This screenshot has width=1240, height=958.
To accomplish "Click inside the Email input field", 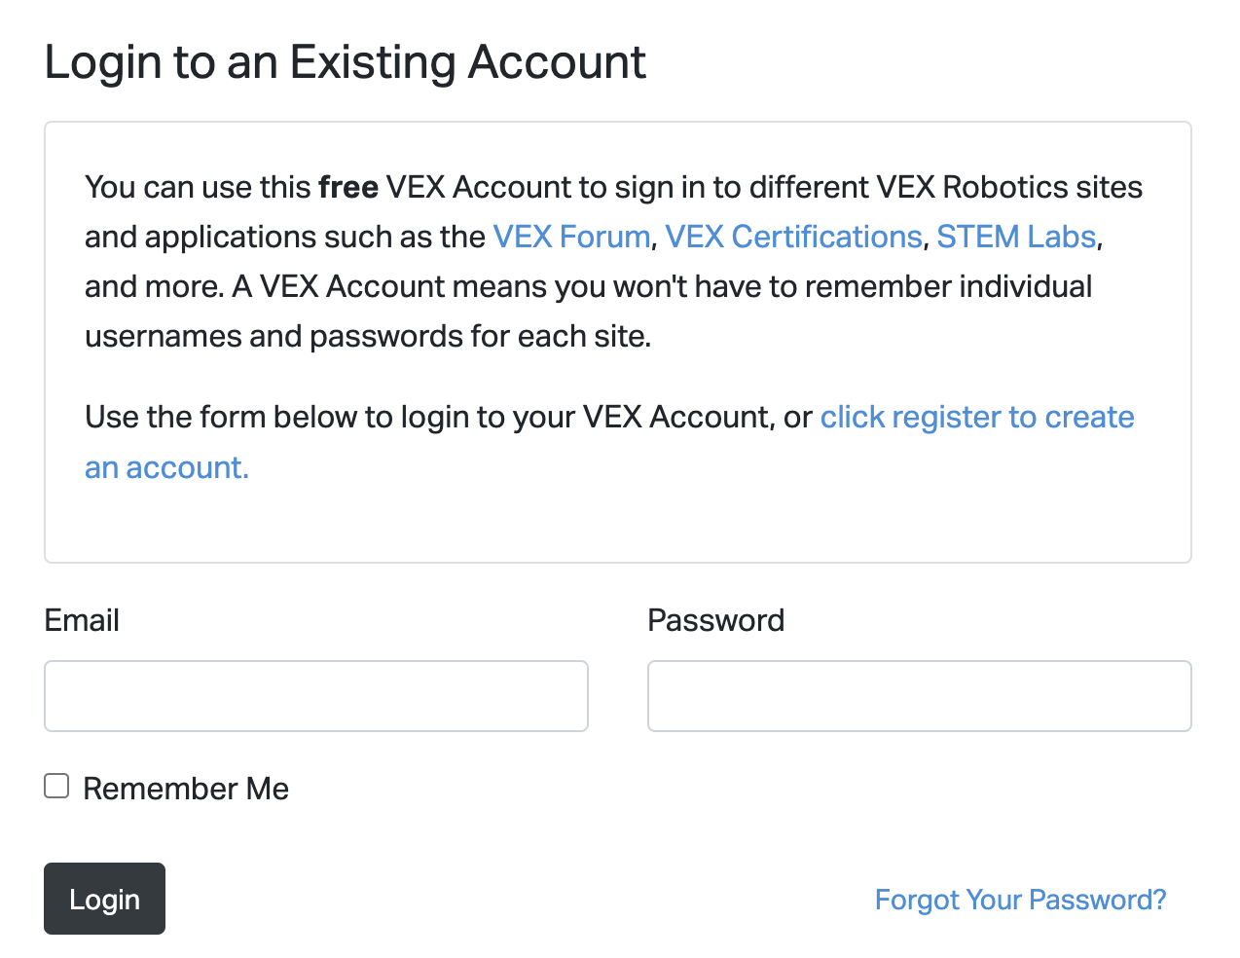I will pyautogui.click(x=315, y=696).
